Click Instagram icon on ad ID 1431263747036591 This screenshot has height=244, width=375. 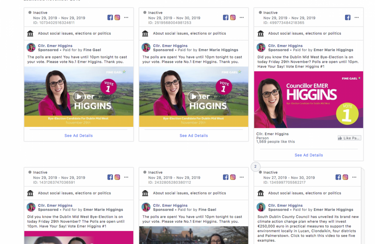pos(117,177)
